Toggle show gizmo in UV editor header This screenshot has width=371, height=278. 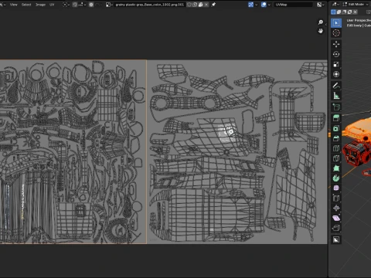click(x=250, y=5)
